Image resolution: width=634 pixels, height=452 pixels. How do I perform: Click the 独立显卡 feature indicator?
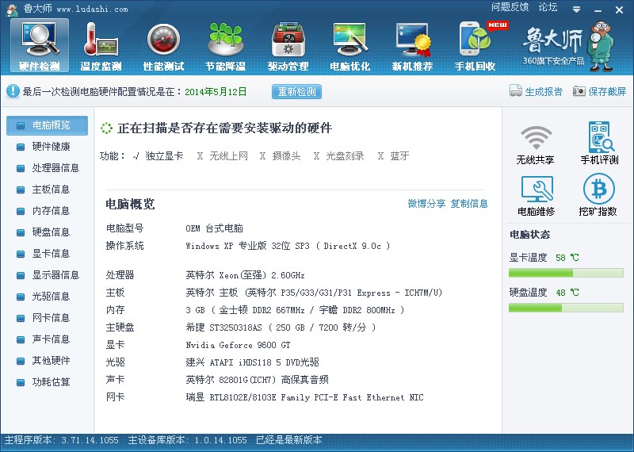click(x=158, y=155)
